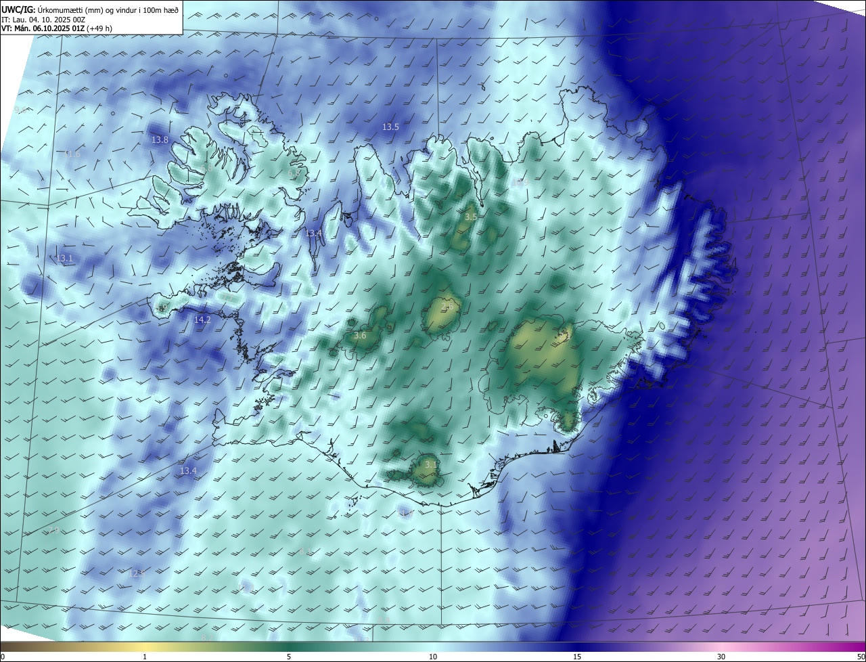Screen dimensions: 866x662
Task: Pick the 15 tick on the color scale
Action: (x=577, y=657)
